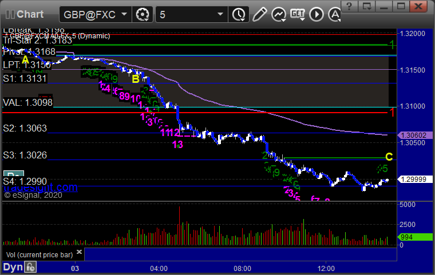Screen dimensions: 435x275
Task: Click the GET toolbar icon
Action: point(298,13)
